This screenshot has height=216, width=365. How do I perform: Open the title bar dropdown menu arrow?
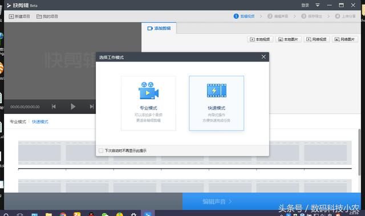(318, 5)
